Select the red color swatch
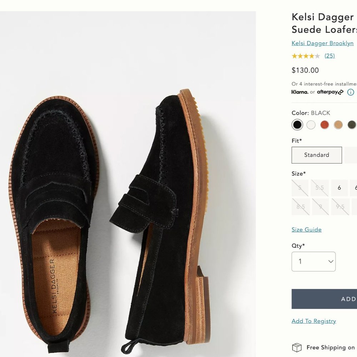 [x=325, y=125]
